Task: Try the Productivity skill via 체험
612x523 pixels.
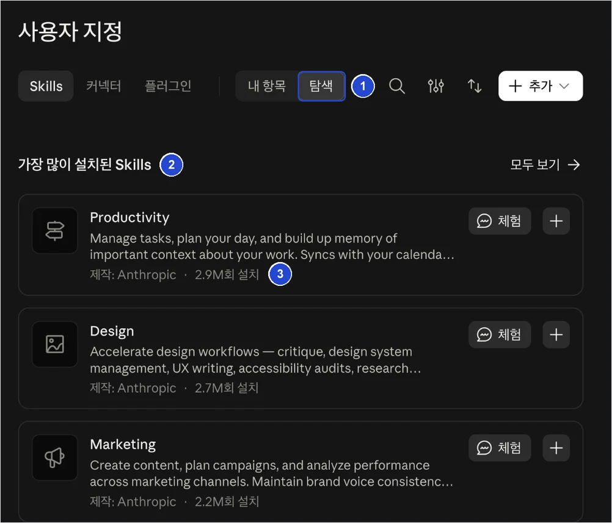Action: (x=500, y=221)
